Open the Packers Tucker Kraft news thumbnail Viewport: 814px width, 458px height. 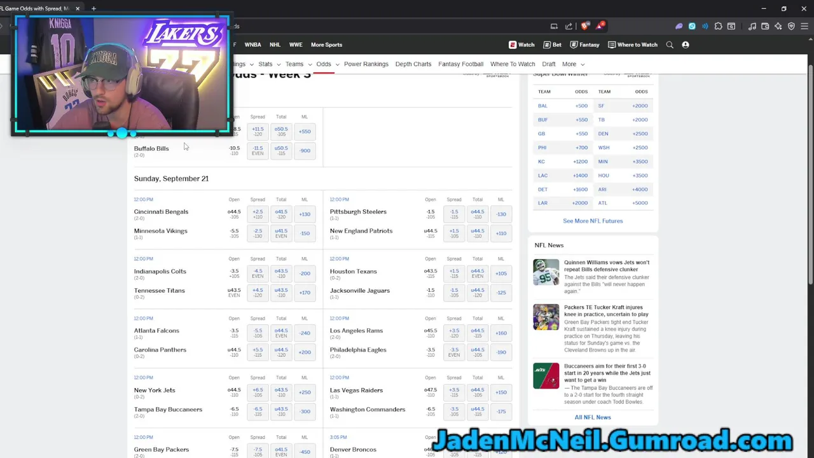coord(546,317)
